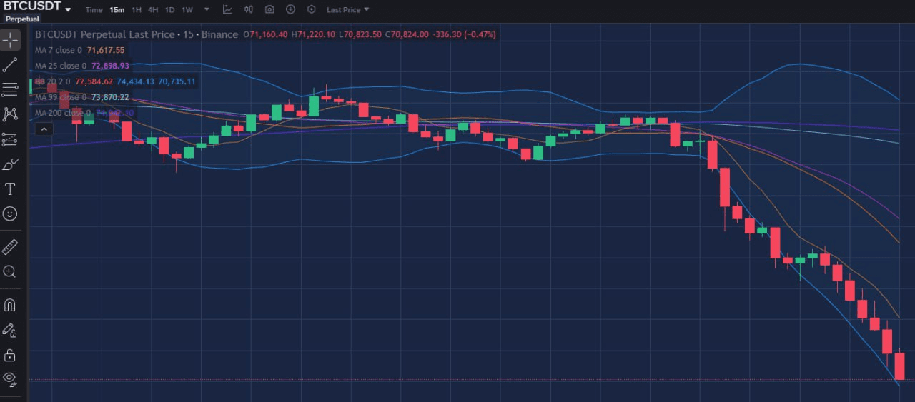
Task: Expand more time intervals dropdown arrow
Action: [207, 9]
